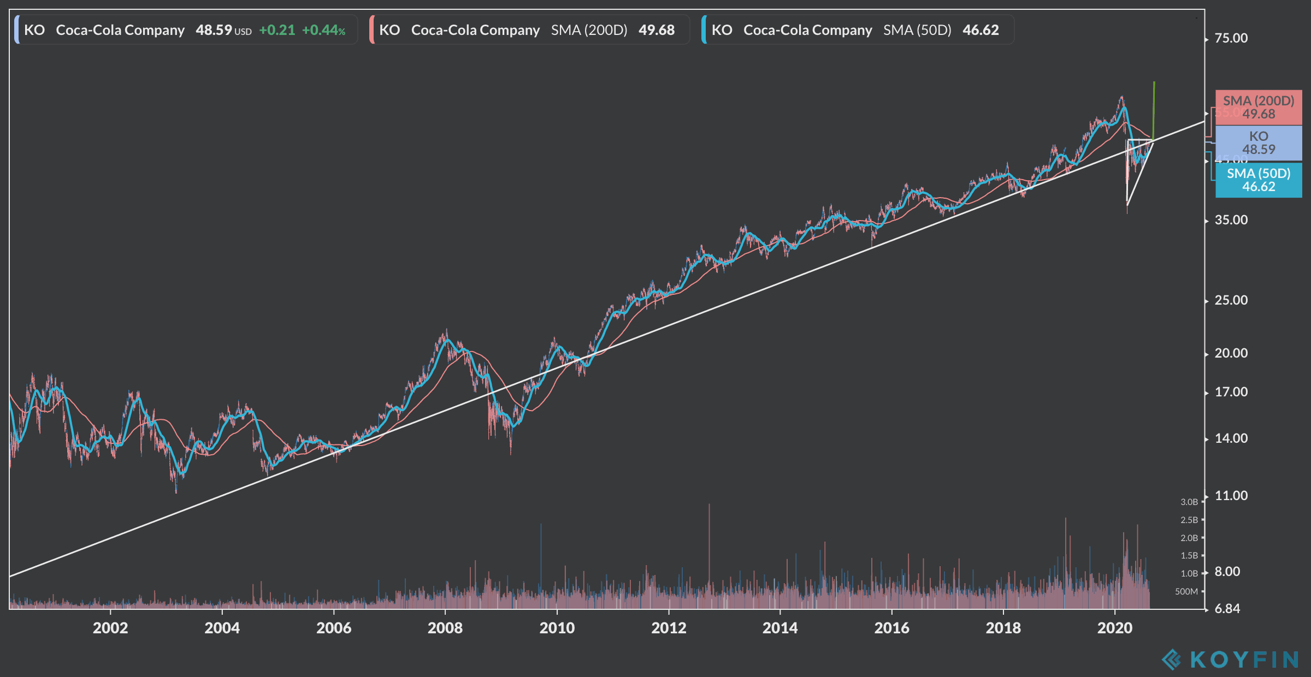The width and height of the screenshot is (1311, 677).
Task: Click the 49.68 value in SMA 200D legend
Action: tap(657, 30)
